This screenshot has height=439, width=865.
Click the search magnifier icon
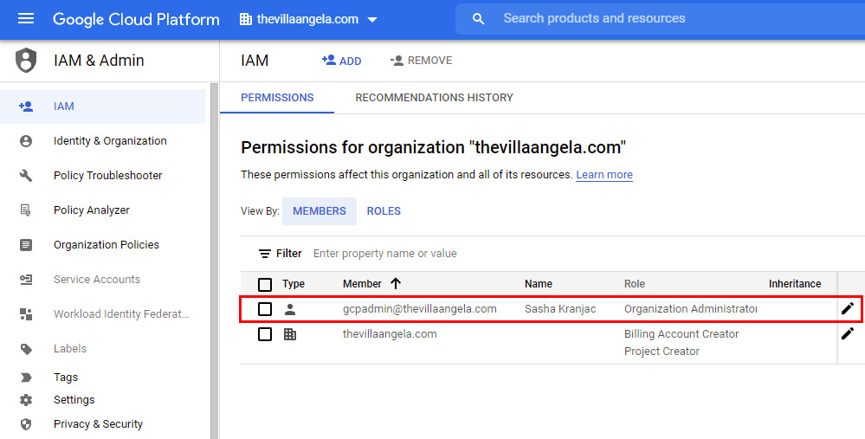click(478, 19)
